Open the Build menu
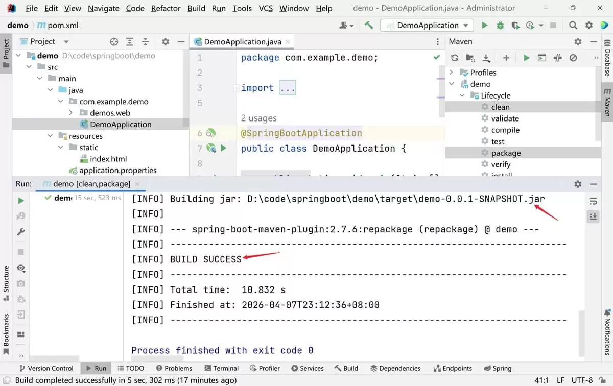 (x=196, y=8)
